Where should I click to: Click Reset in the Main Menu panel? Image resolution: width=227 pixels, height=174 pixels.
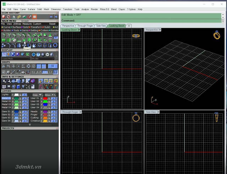52,24
